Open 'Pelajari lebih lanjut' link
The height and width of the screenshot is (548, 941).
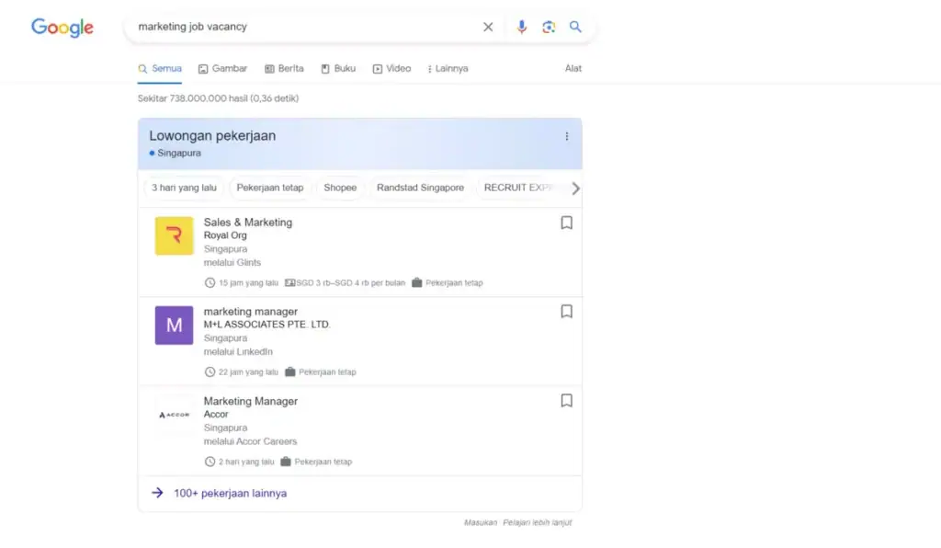pyautogui.click(x=537, y=523)
